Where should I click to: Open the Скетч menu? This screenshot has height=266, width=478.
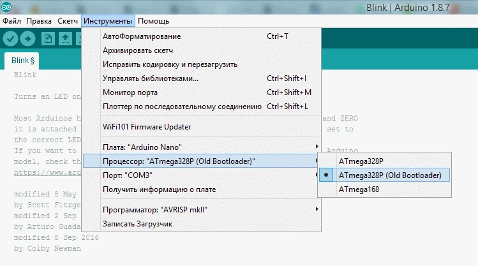[x=68, y=21]
